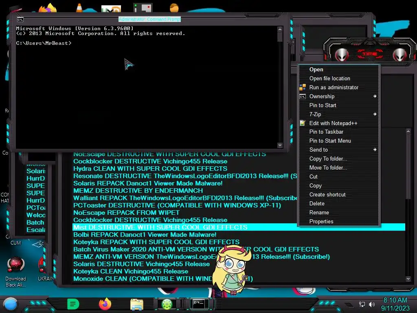Select Solaris REPACK Danoct1 Viewer Made Malware! row
This screenshot has height=313, width=417.
pos(148,183)
